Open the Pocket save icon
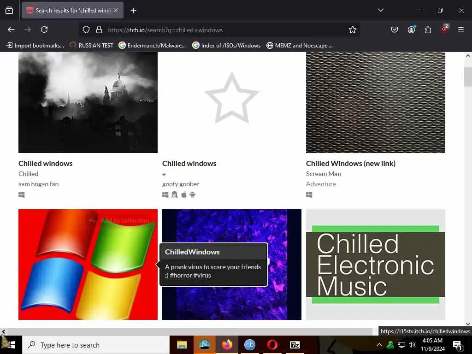The image size is (472, 354). point(395,29)
